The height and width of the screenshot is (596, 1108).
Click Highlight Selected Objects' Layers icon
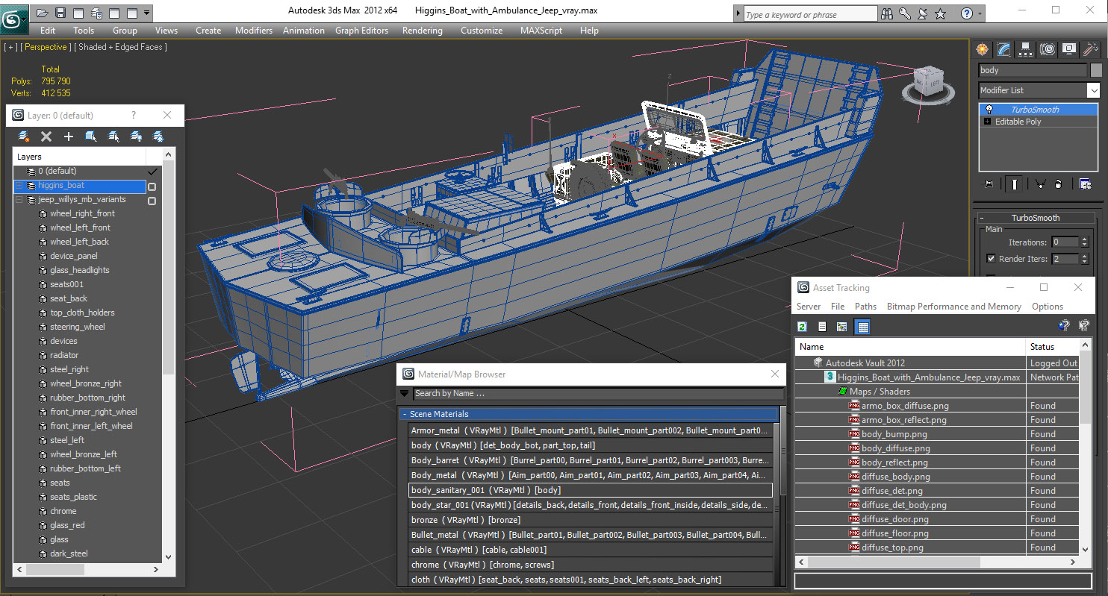pos(113,137)
